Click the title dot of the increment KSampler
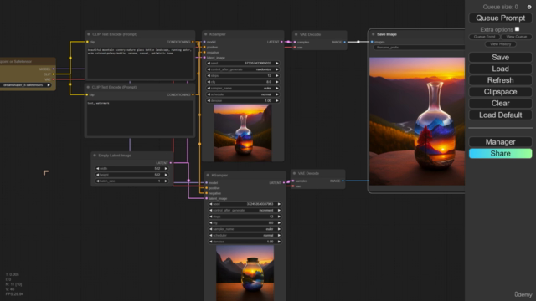The width and height of the screenshot is (536, 301). (208, 175)
